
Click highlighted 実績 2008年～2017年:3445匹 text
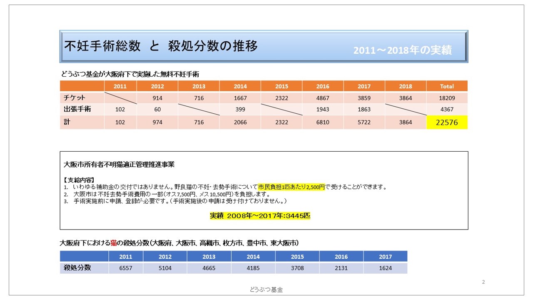point(260,216)
